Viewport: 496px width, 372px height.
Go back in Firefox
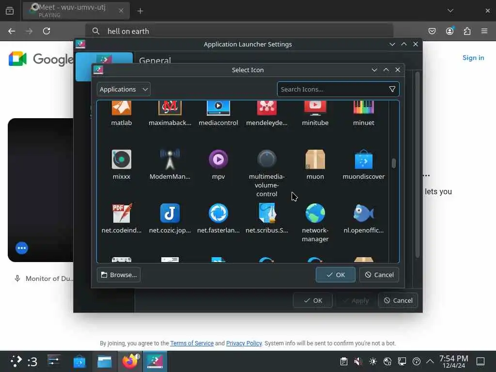tap(12, 31)
